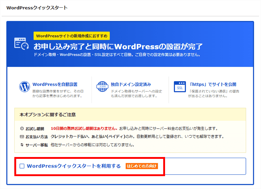The height and width of the screenshot is (189, 261).
Task: Click the credit card icon beside お支払い方法
Action: tap(22, 137)
